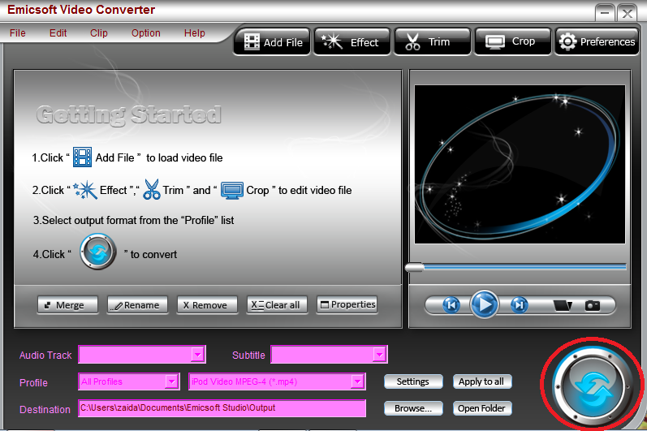The width and height of the screenshot is (647, 431).
Task: Open profile Settings
Action: [x=413, y=381]
